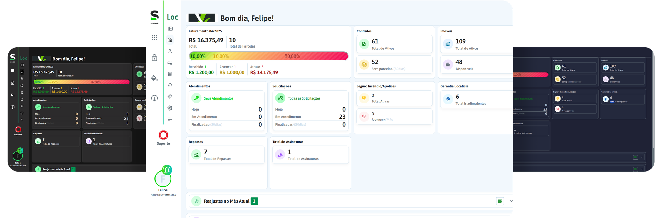
Task: Open the apps grid in the light dashboard
Action: [154, 38]
